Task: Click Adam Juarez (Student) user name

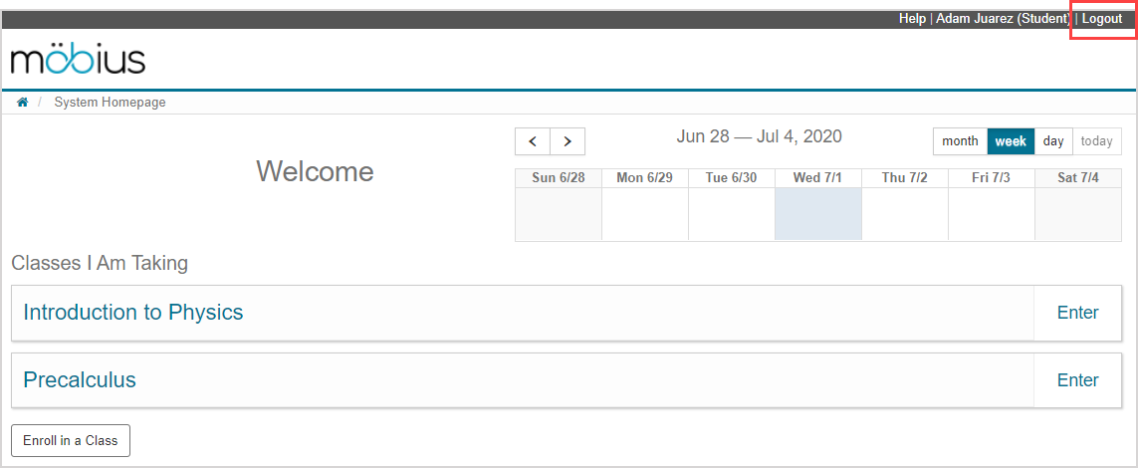Action: click(x=1003, y=19)
